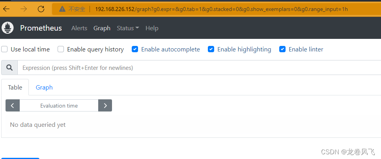Switch to the Table tab
Screen dimensions: 381x159
tap(15, 87)
